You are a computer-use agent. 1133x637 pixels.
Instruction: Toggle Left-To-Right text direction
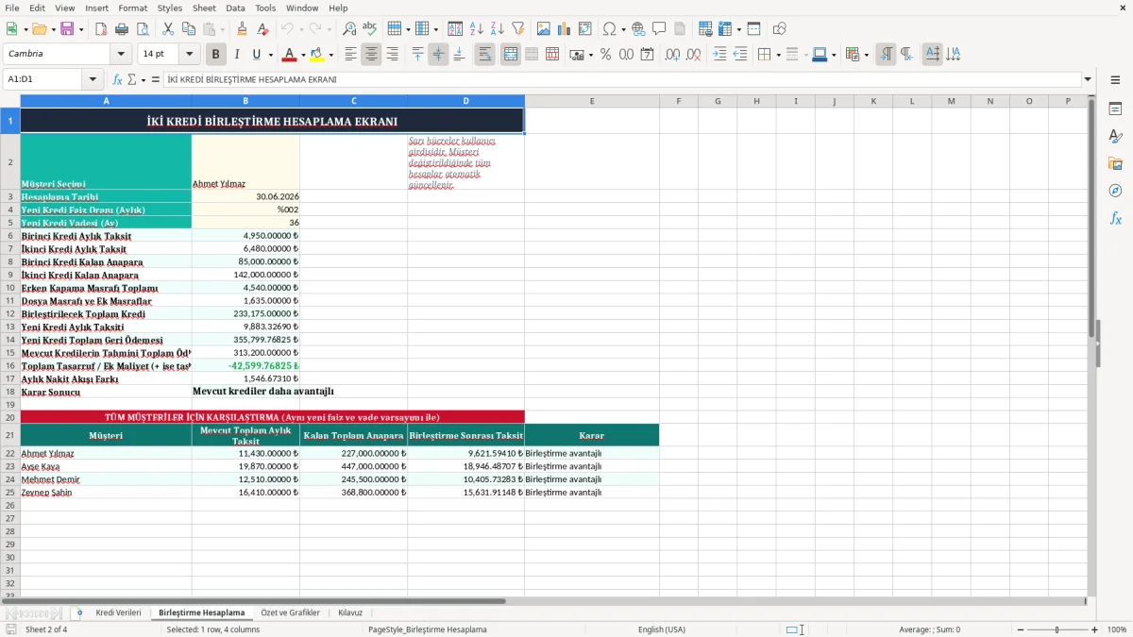[x=886, y=55]
